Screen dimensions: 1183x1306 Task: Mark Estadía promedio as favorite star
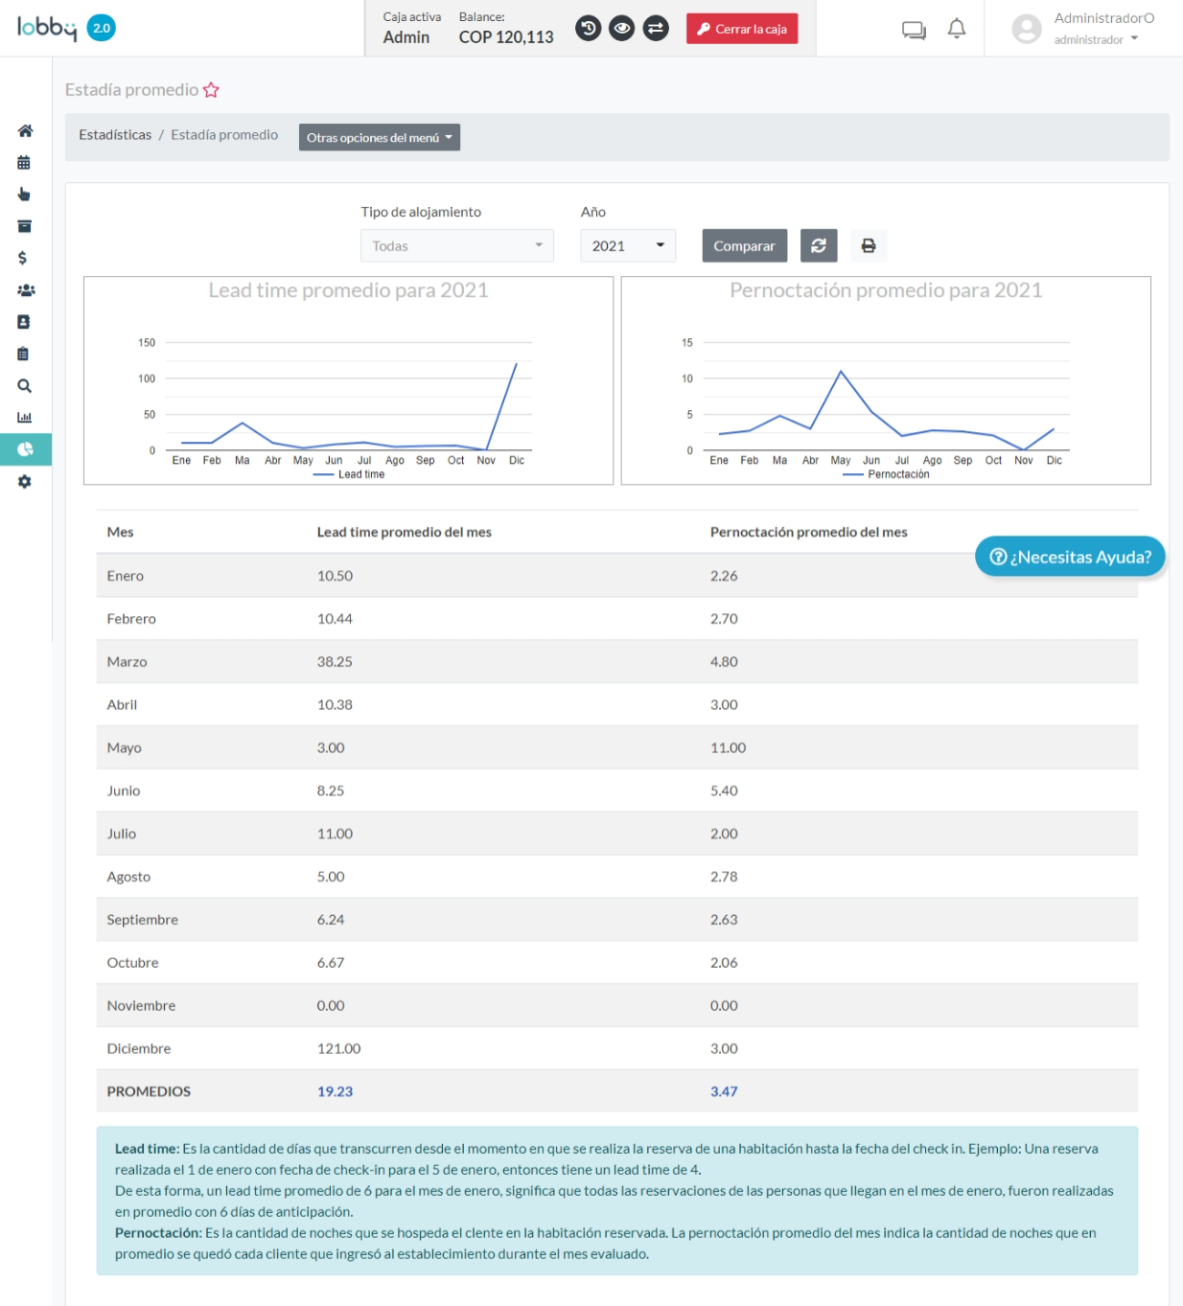[211, 90]
